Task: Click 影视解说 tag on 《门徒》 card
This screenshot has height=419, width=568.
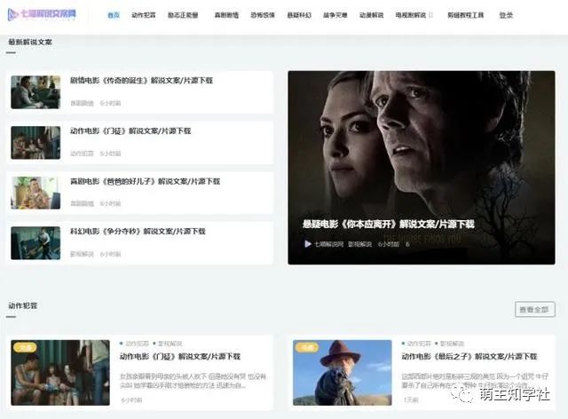Action: point(170,344)
